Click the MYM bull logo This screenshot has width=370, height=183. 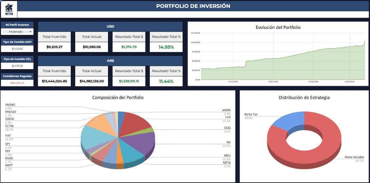click(x=9, y=9)
